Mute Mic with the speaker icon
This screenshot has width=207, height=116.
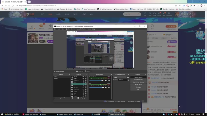tap(106, 87)
